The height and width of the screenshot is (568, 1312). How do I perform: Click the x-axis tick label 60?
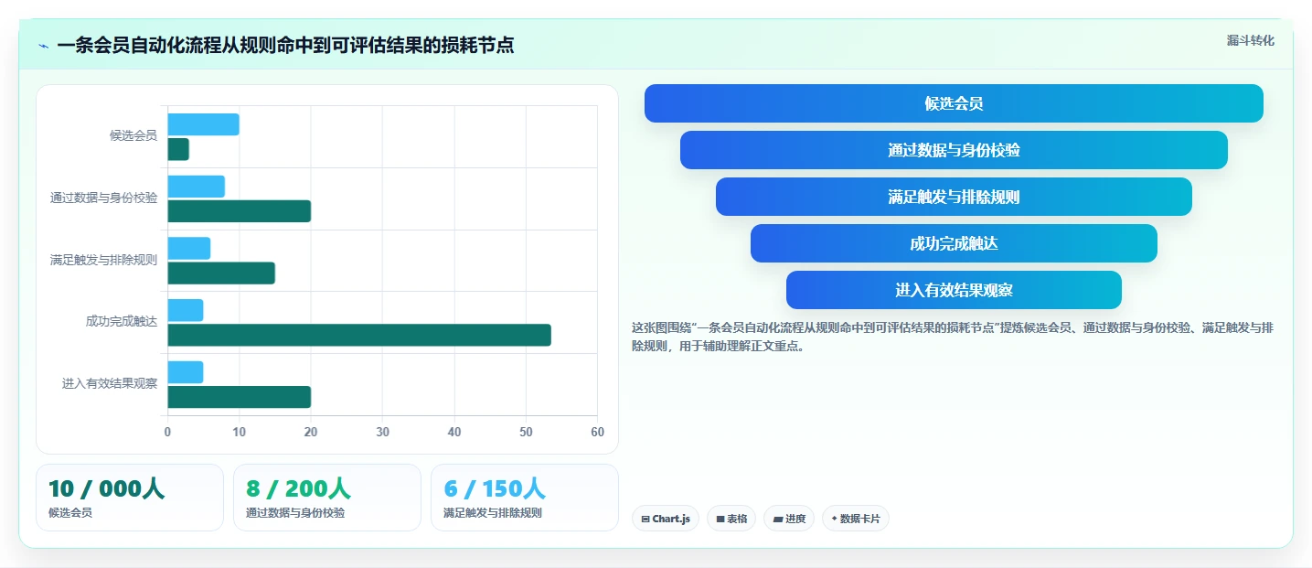point(597,432)
